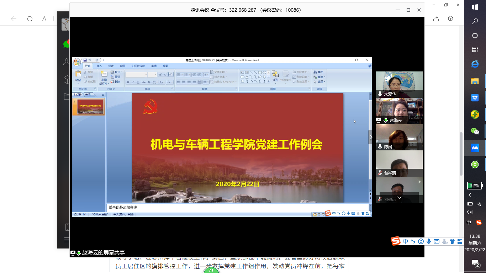This screenshot has width=486, height=273.
Task: Click the Arrange (排列) icon in the drawing group
Action: [x=275, y=75]
